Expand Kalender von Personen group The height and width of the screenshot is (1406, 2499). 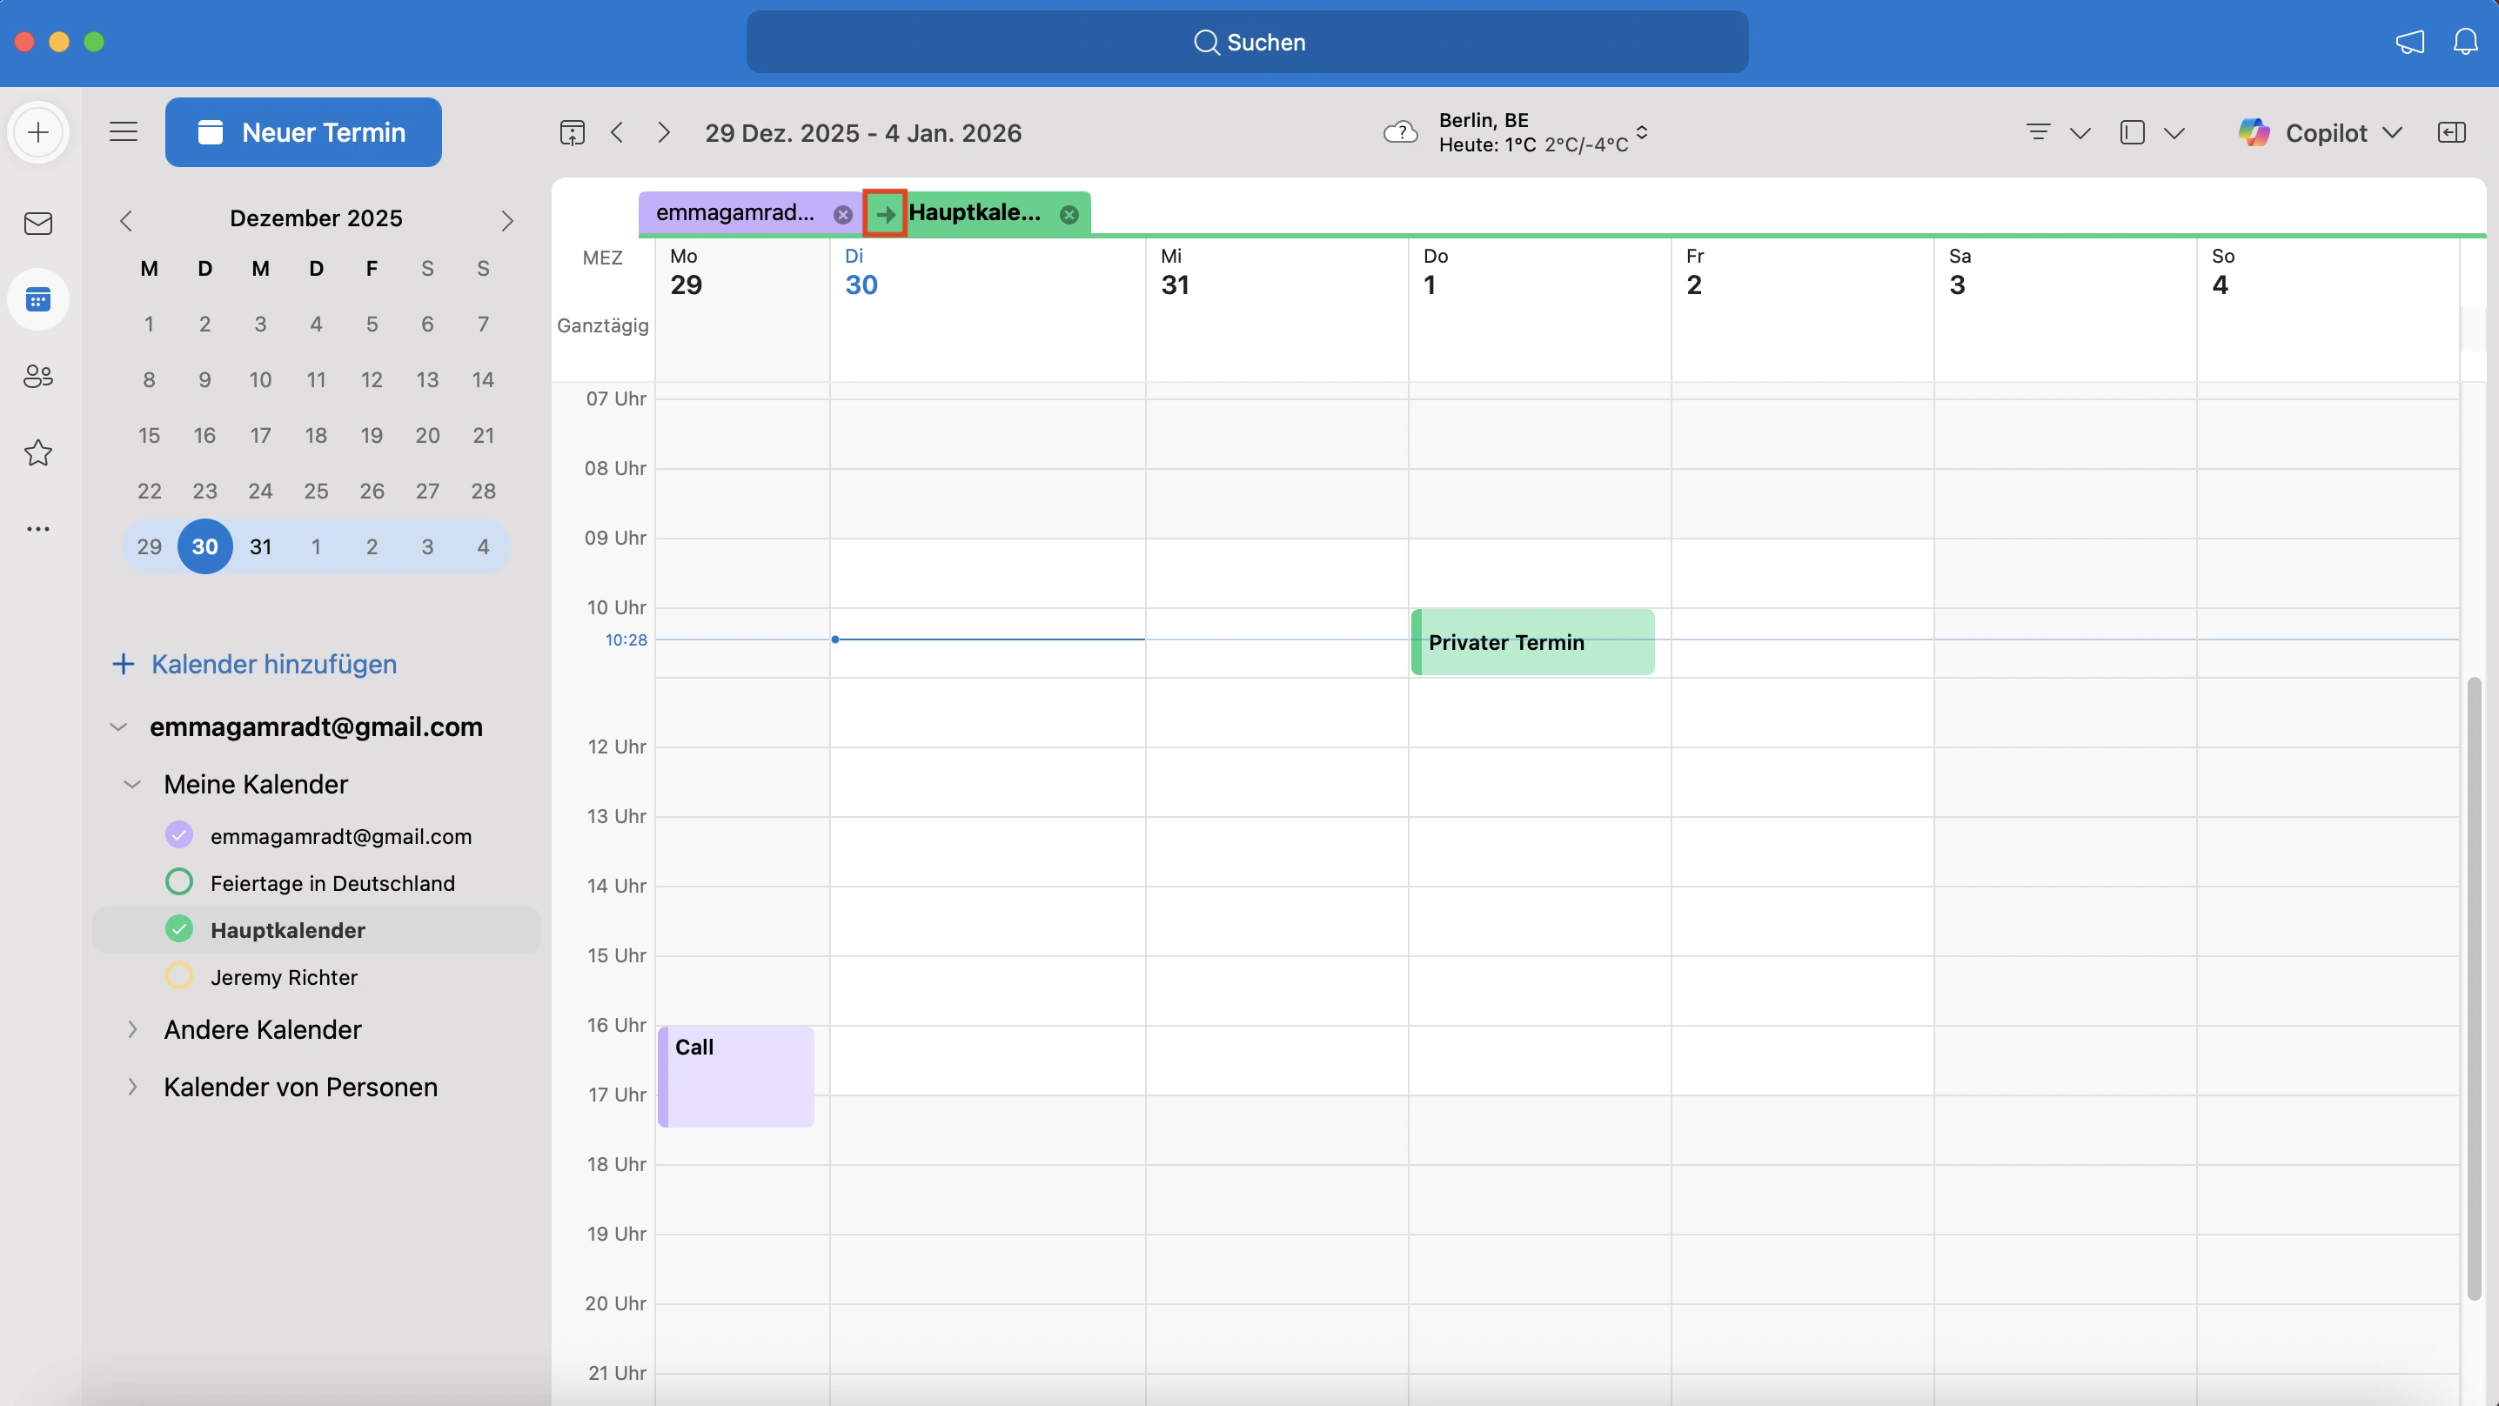(133, 1087)
